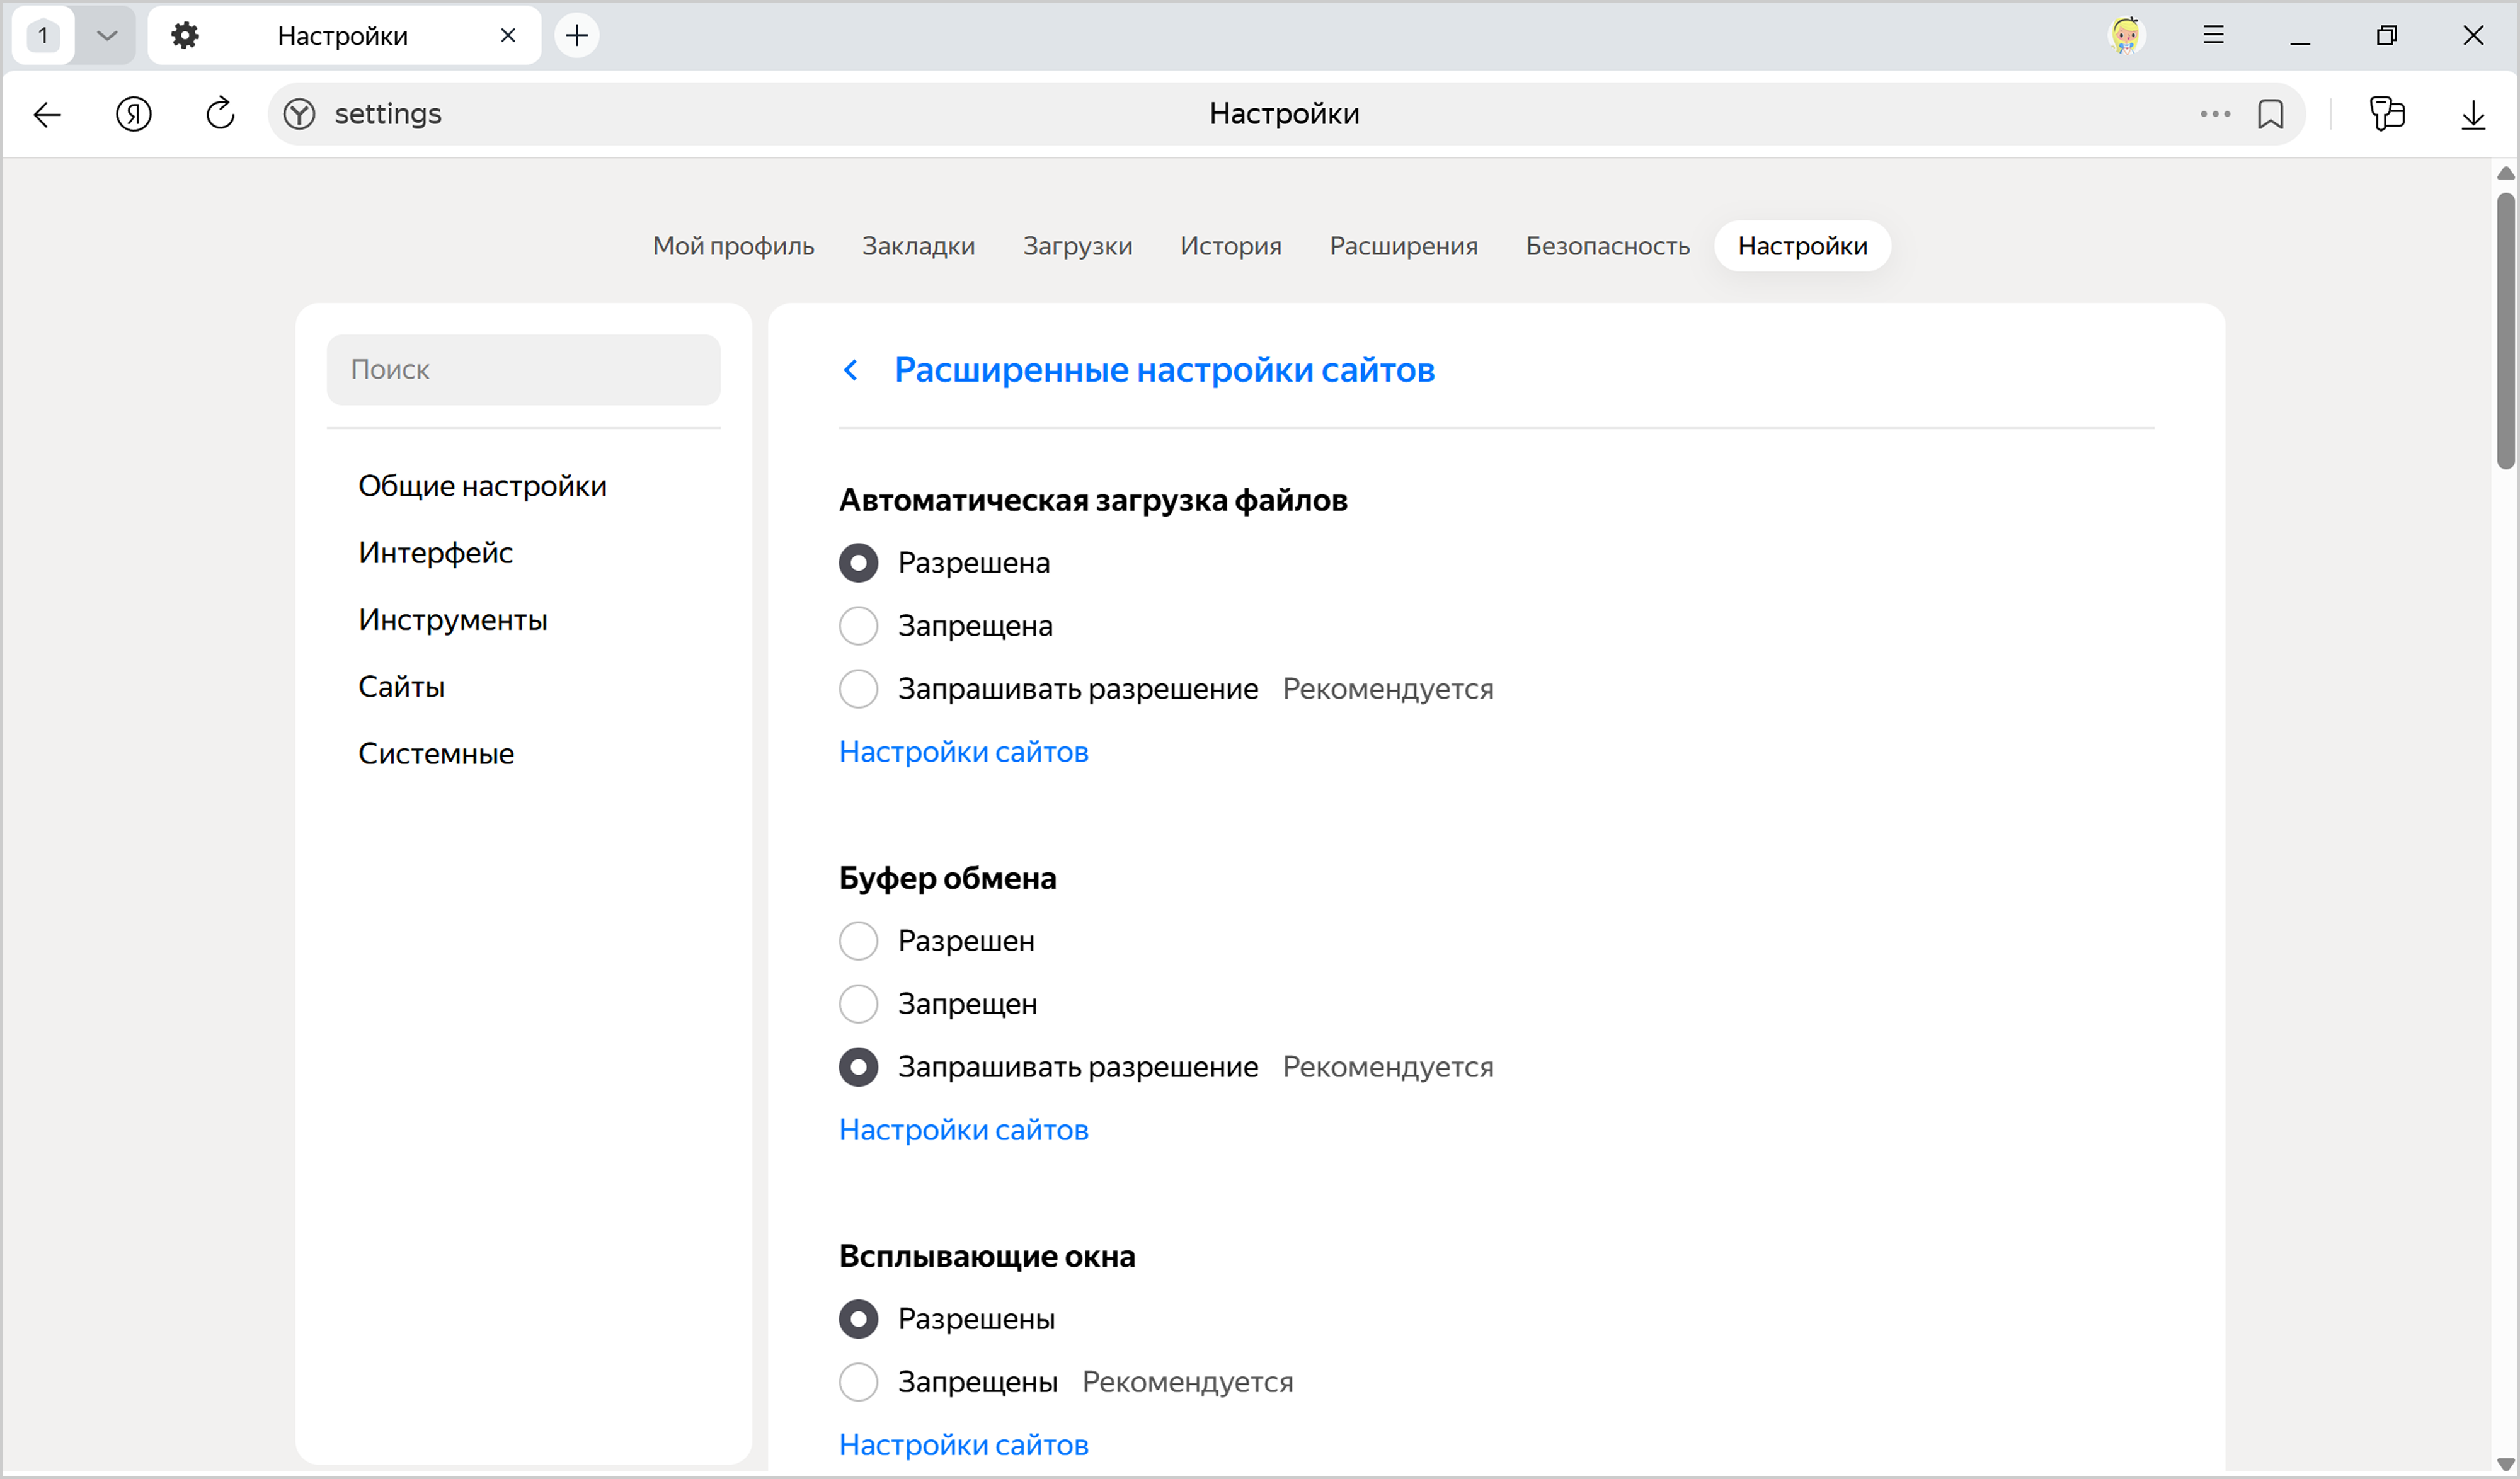Open Сайты in the settings sidebar
Image resolution: width=2520 pixels, height=1479 pixels.
pyautogui.click(x=401, y=687)
